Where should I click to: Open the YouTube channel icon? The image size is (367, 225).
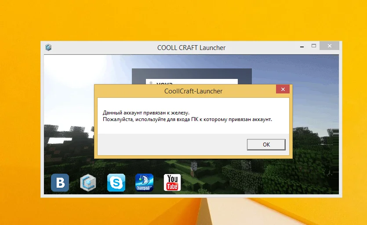172,182
